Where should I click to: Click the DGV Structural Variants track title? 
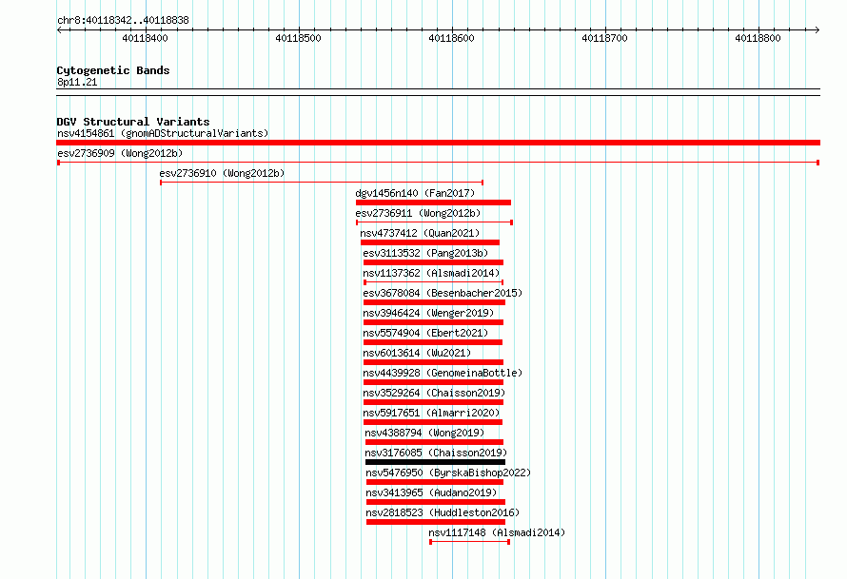133,122
